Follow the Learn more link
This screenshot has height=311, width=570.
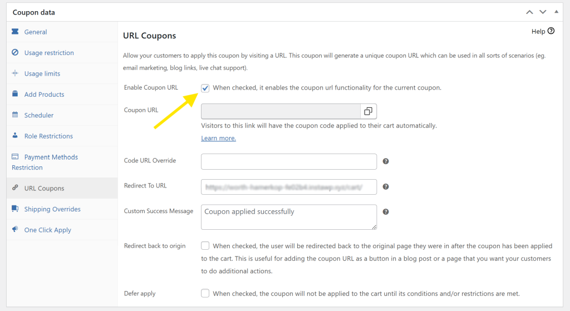[218, 138]
